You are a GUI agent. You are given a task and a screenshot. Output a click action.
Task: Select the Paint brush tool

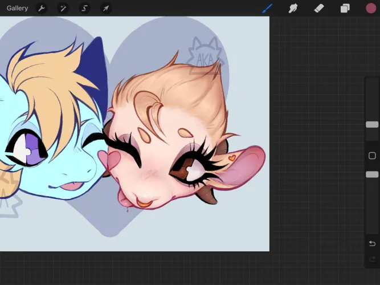tap(267, 8)
